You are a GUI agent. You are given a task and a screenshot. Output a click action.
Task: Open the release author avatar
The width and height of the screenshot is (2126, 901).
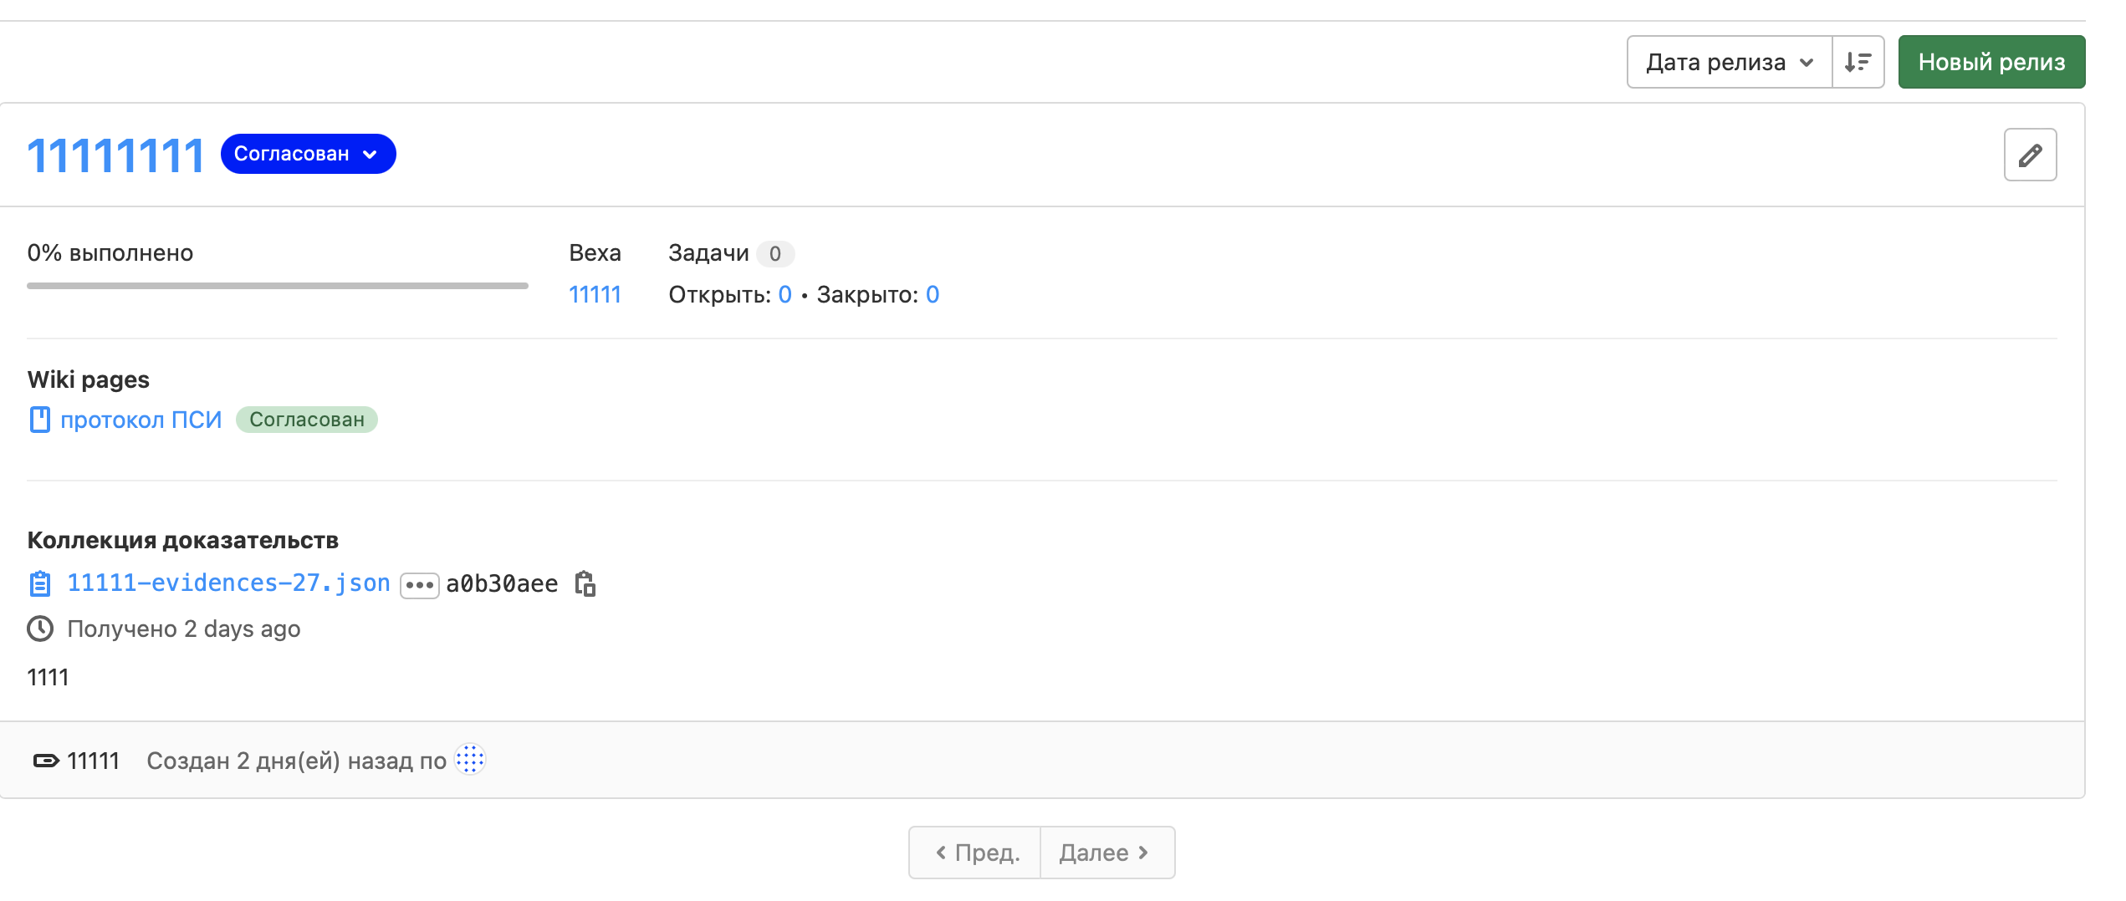click(470, 760)
